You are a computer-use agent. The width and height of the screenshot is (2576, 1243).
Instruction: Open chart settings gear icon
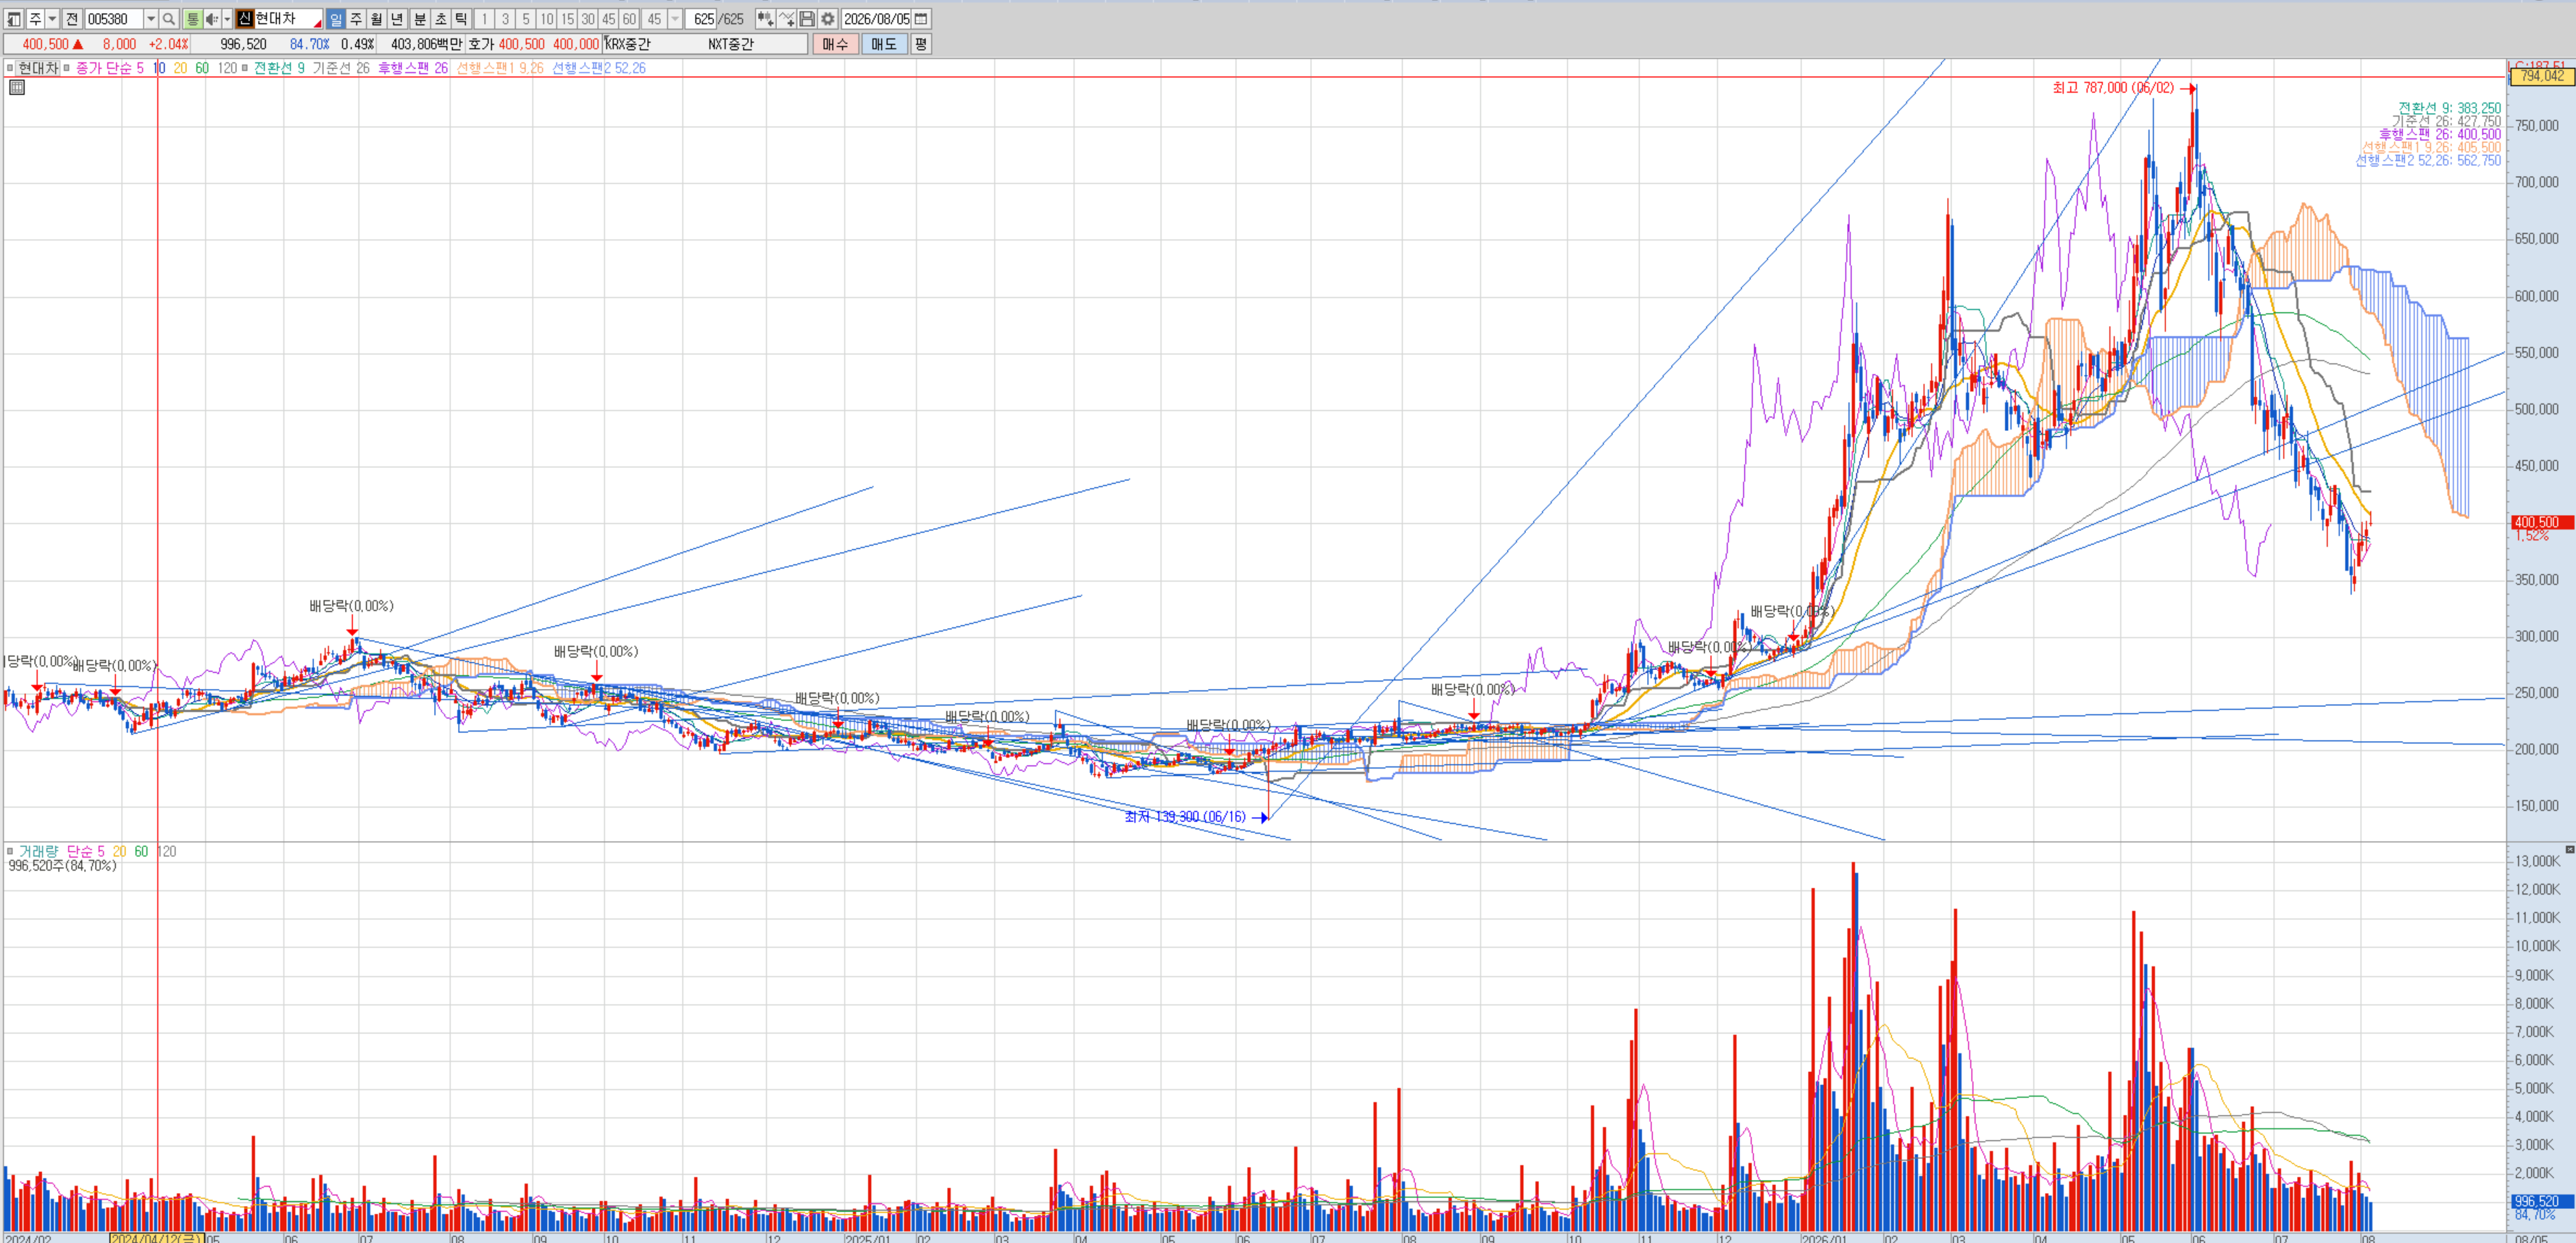[x=828, y=19]
